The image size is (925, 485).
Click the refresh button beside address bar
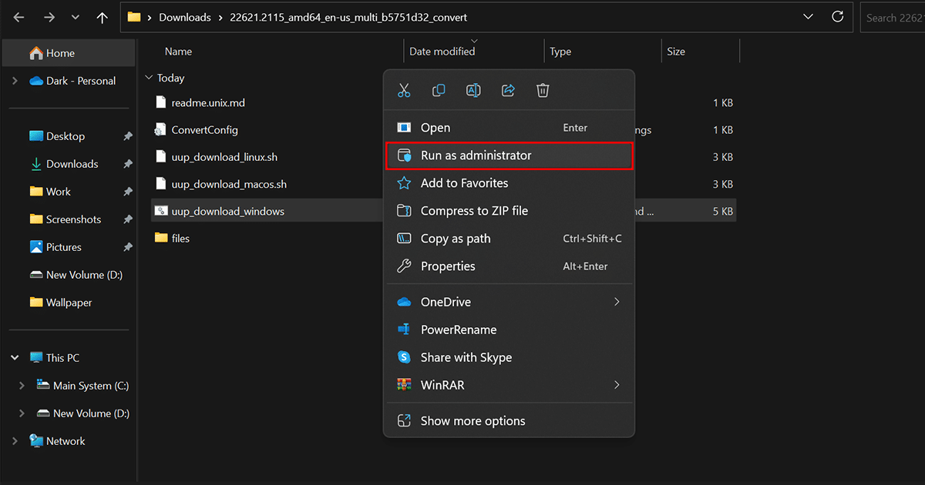(x=838, y=17)
